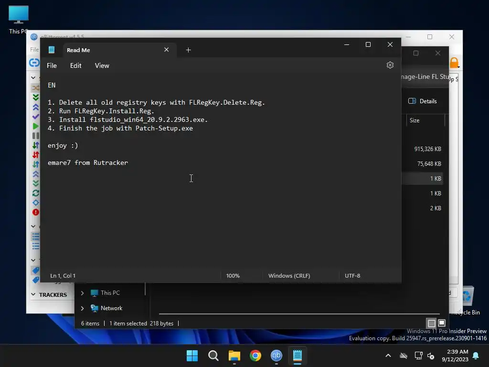Click the line 'enjoy :)' in Notepad
The image size is (489, 367).
[x=63, y=145]
